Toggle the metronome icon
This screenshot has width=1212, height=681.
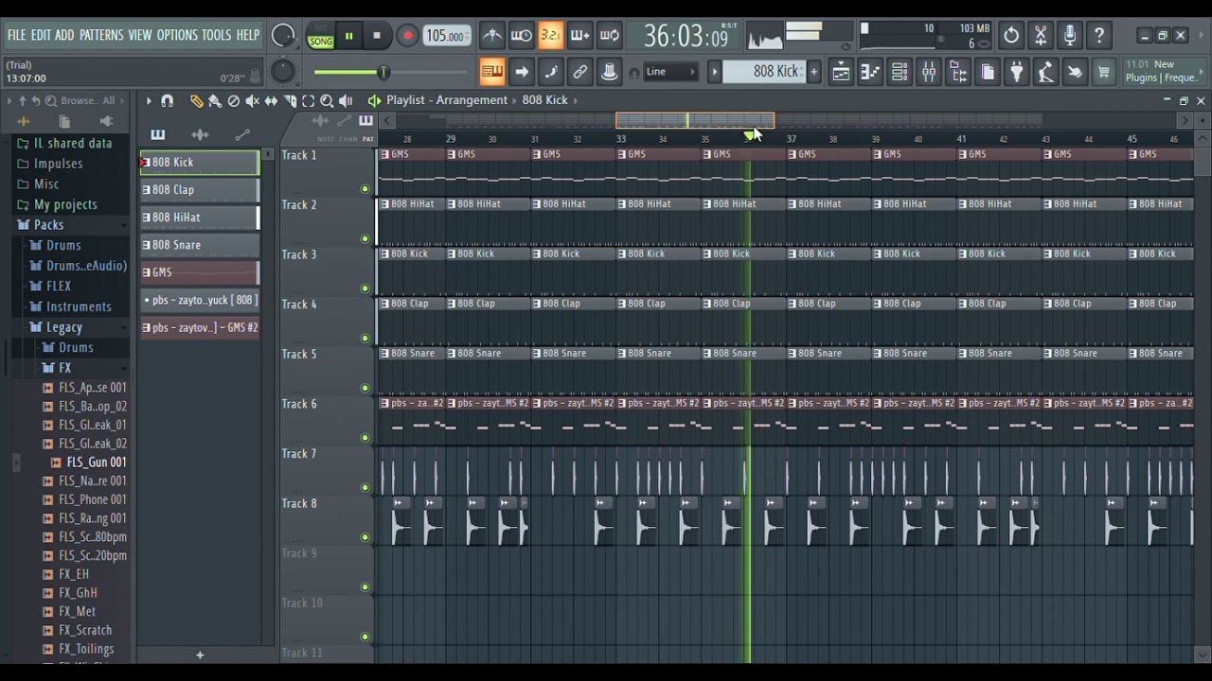click(x=492, y=36)
